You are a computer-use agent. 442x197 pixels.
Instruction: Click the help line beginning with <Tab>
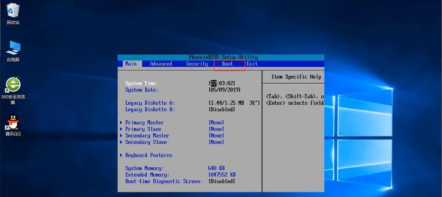pos(295,96)
